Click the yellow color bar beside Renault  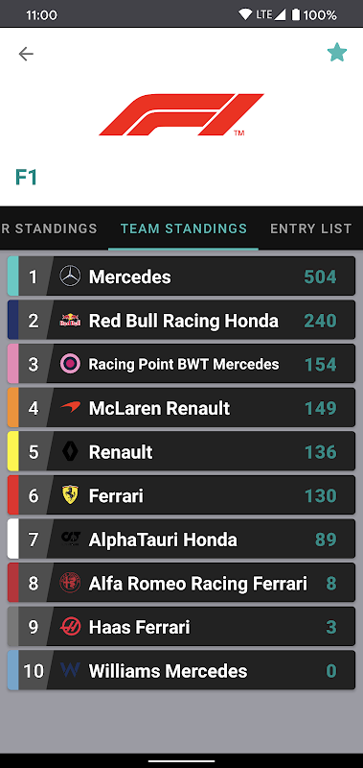13,451
